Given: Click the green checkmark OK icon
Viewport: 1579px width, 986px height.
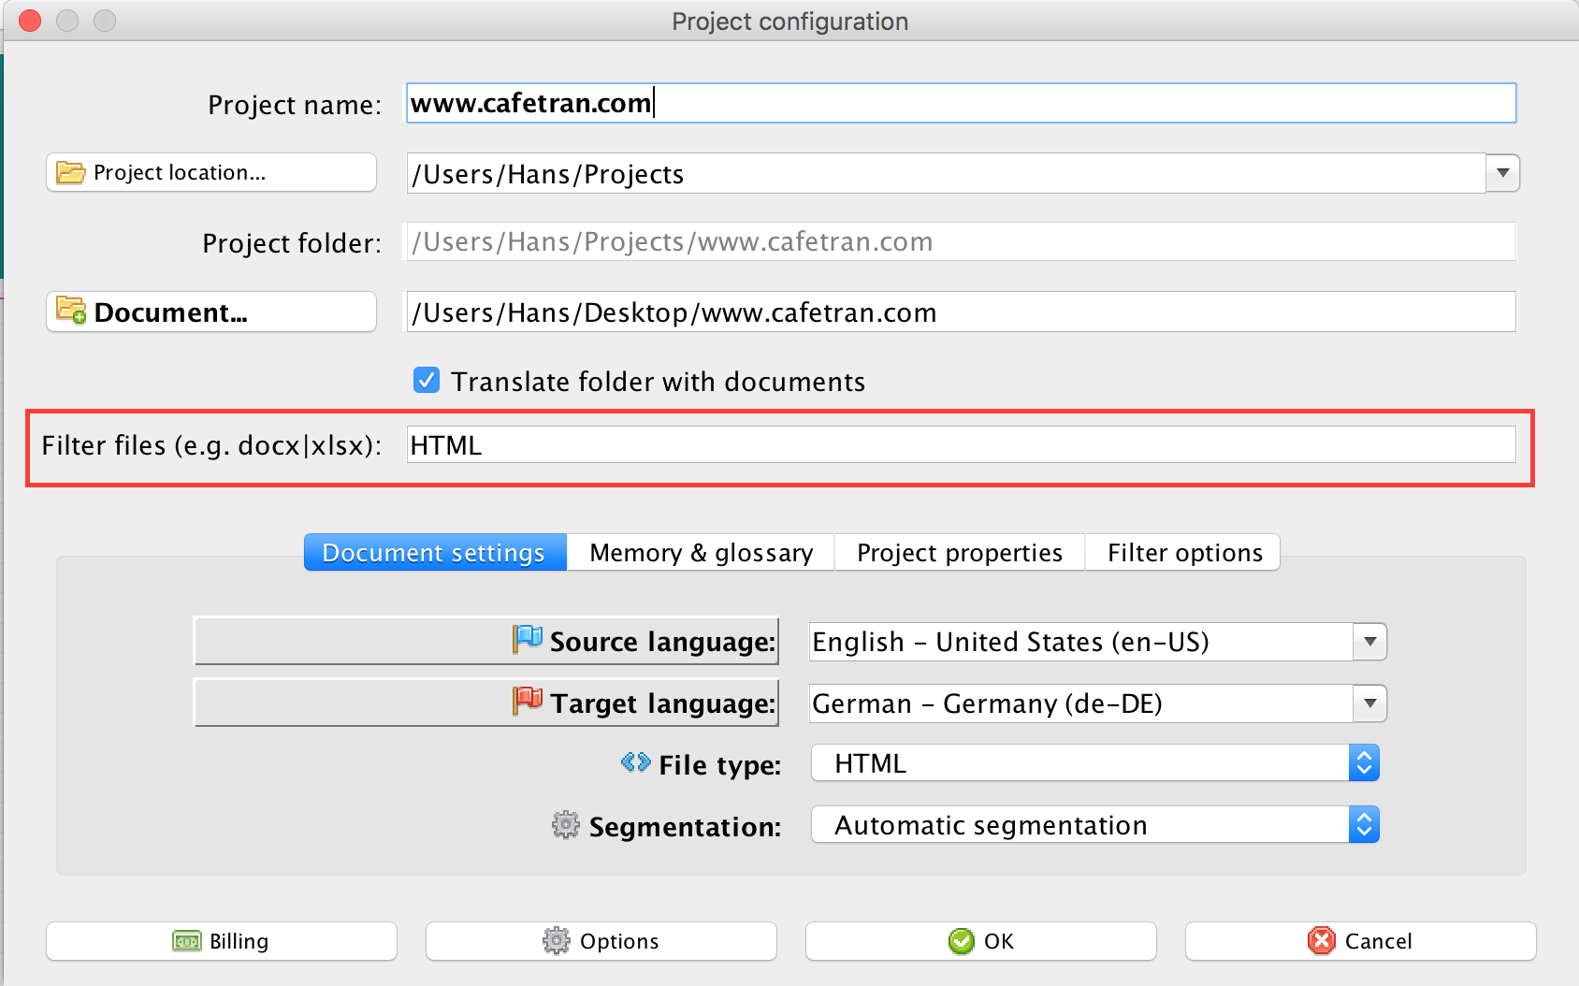Looking at the screenshot, I should click(x=961, y=941).
